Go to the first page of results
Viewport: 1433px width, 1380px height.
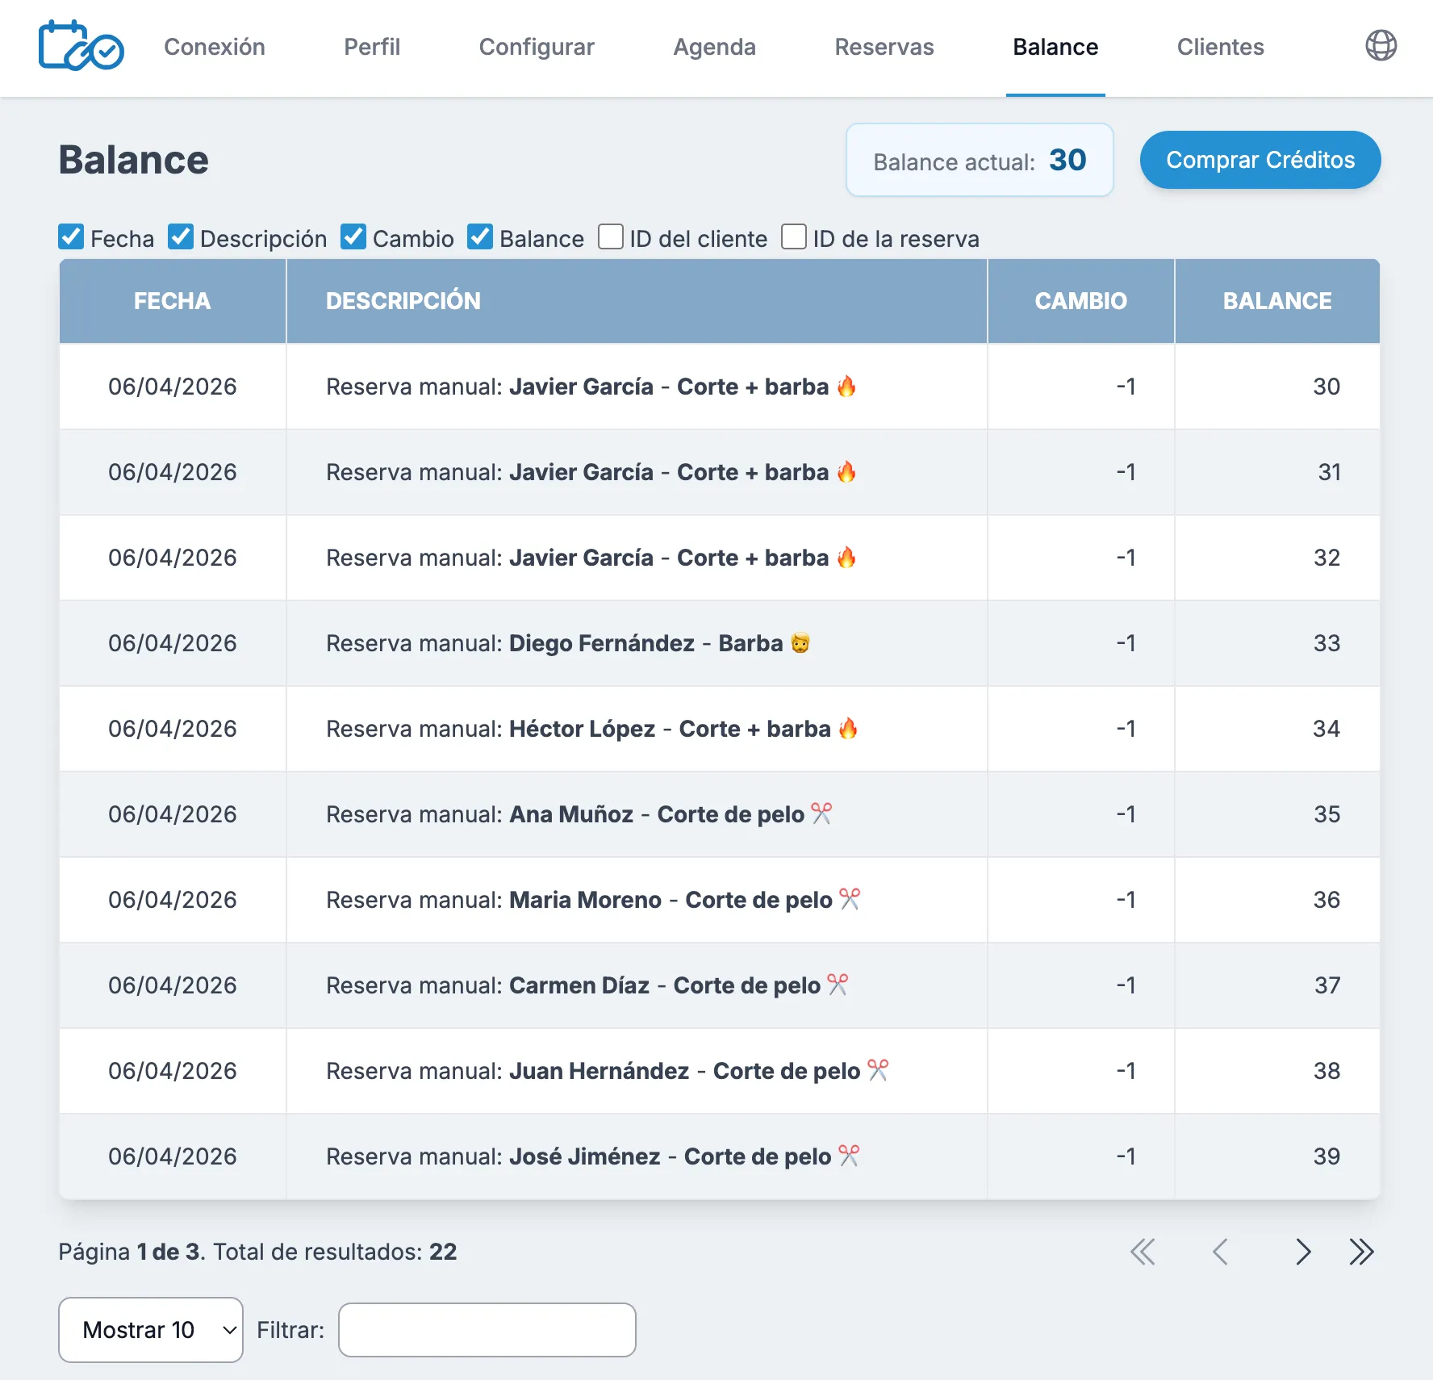point(1142,1252)
